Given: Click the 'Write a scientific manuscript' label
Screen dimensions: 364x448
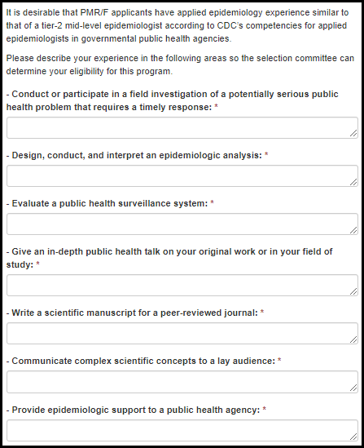Looking at the screenshot, I should click(135, 313).
